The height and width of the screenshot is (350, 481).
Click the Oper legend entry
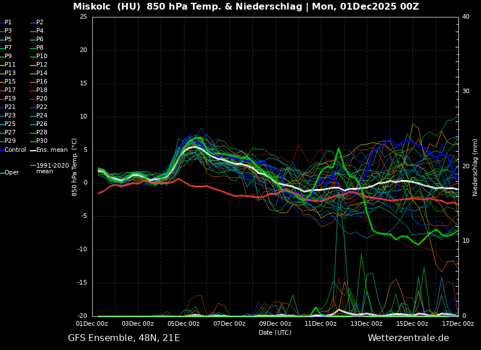point(11,173)
